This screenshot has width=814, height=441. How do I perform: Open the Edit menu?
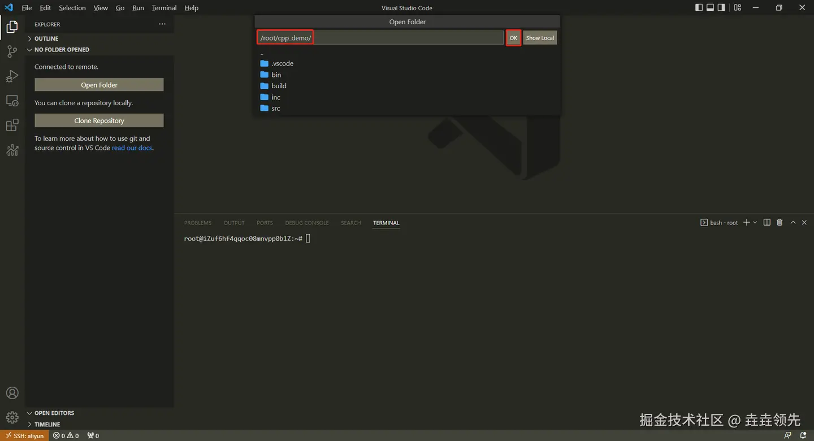coord(45,8)
